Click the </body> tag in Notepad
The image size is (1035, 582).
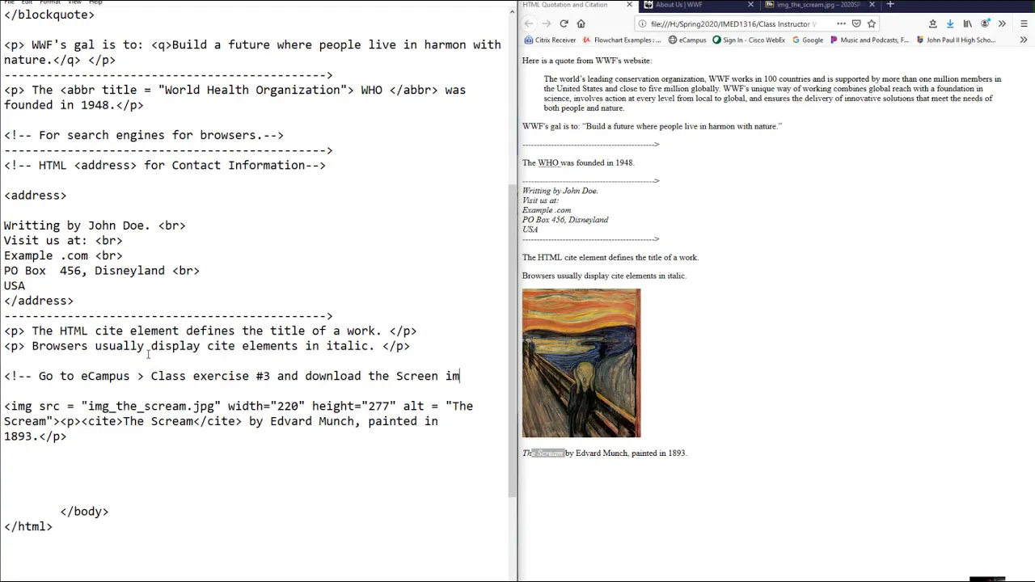coord(84,512)
